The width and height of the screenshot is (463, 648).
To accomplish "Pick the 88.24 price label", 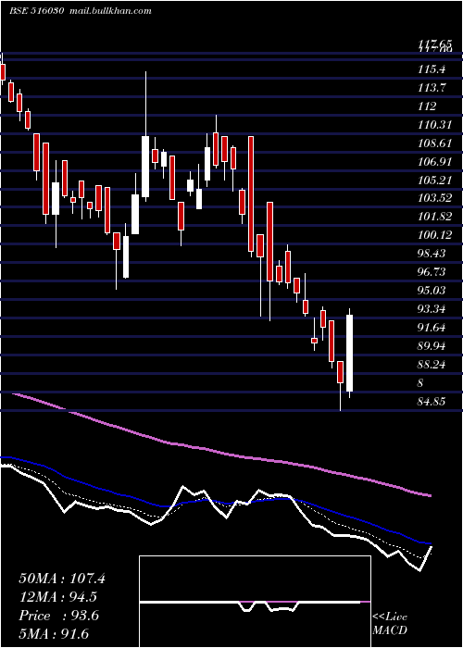I will pyautogui.click(x=432, y=365).
